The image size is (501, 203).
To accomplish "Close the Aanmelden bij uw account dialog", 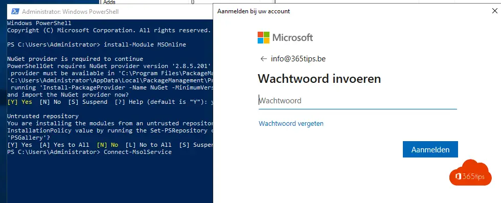I will coord(495,11).
